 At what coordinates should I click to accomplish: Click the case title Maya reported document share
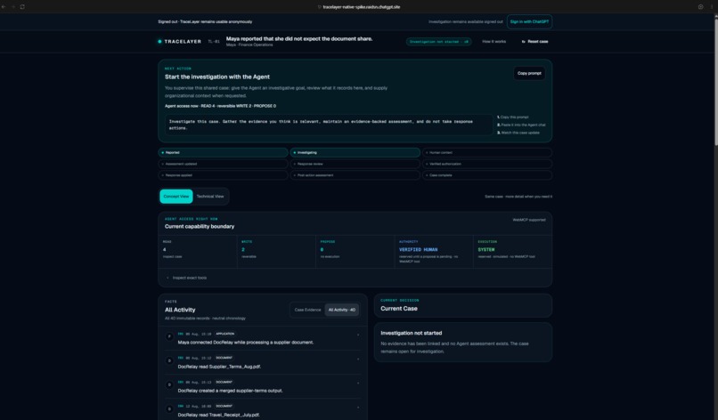(299, 39)
